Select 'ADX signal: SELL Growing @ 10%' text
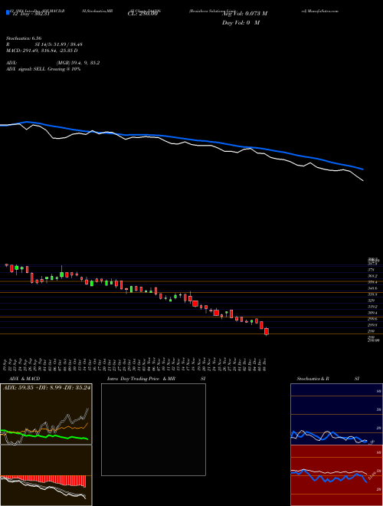 pyautogui.click(x=43, y=69)
